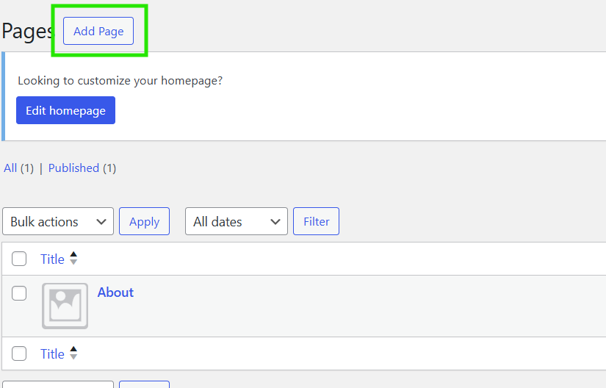Click the partially visible bottom Apply button
This screenshot has width=606, height=388.
[144, 384]
